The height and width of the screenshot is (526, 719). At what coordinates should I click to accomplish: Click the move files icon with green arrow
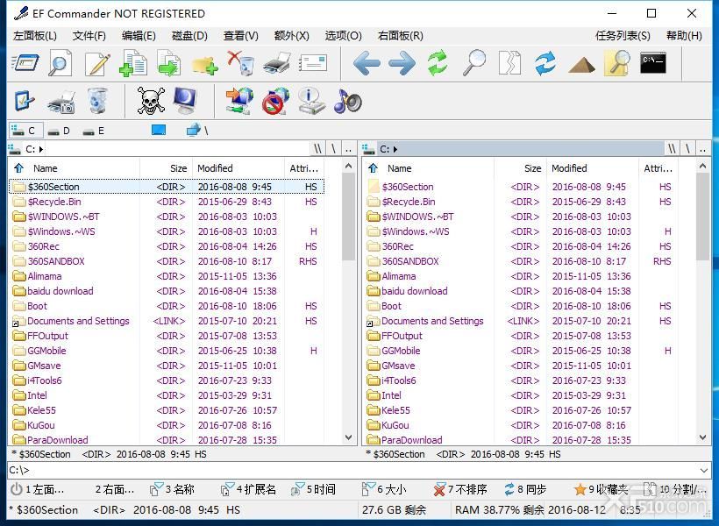click(x=168, y=63)
